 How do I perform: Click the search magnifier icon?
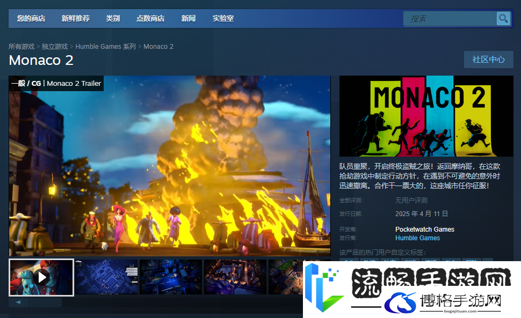[503, 19]
